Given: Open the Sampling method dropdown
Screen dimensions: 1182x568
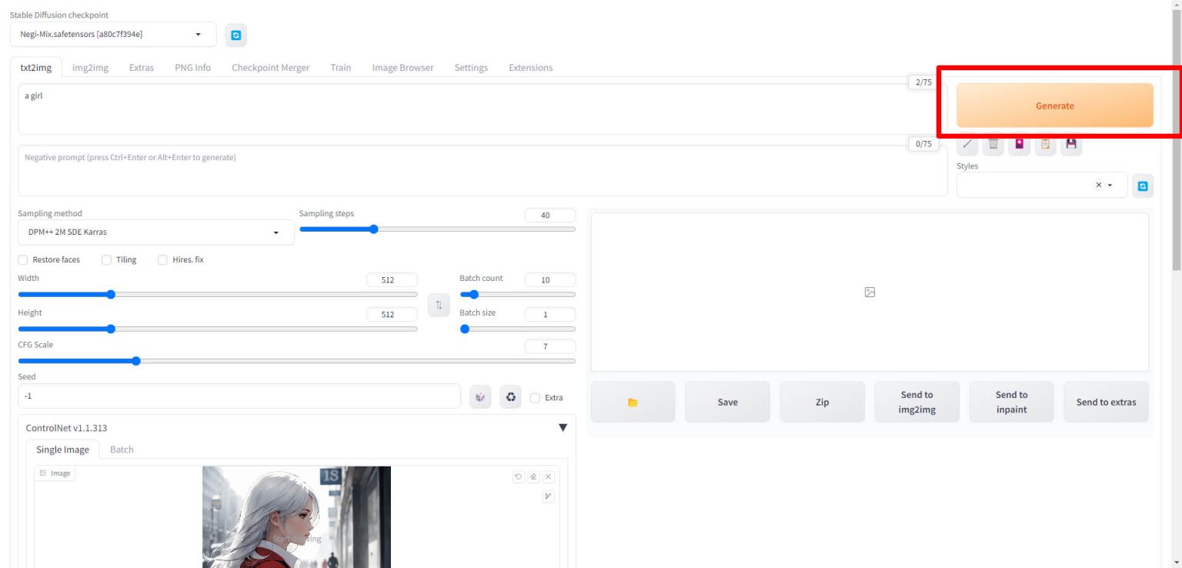Looking at the screenshot, I should point(155,232).
